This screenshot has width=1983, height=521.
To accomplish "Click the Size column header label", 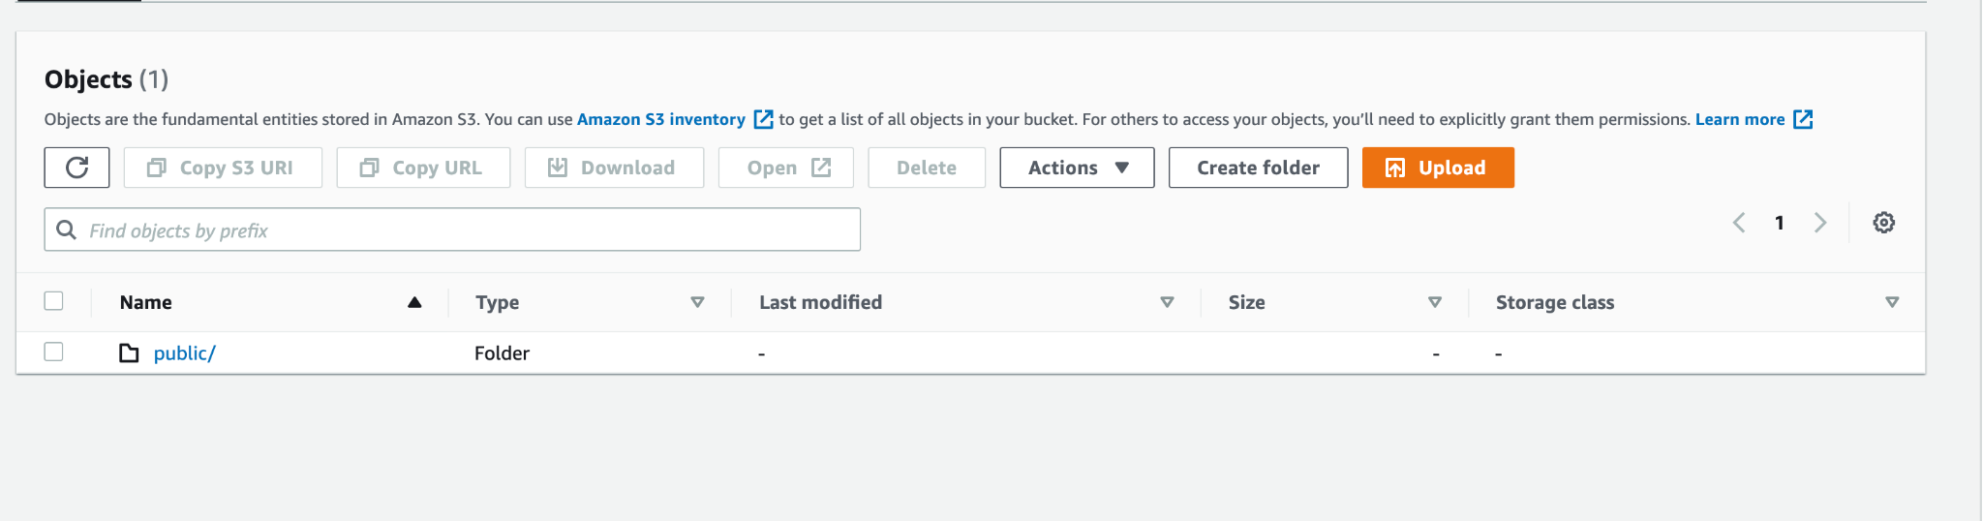I will [1247, 302].
